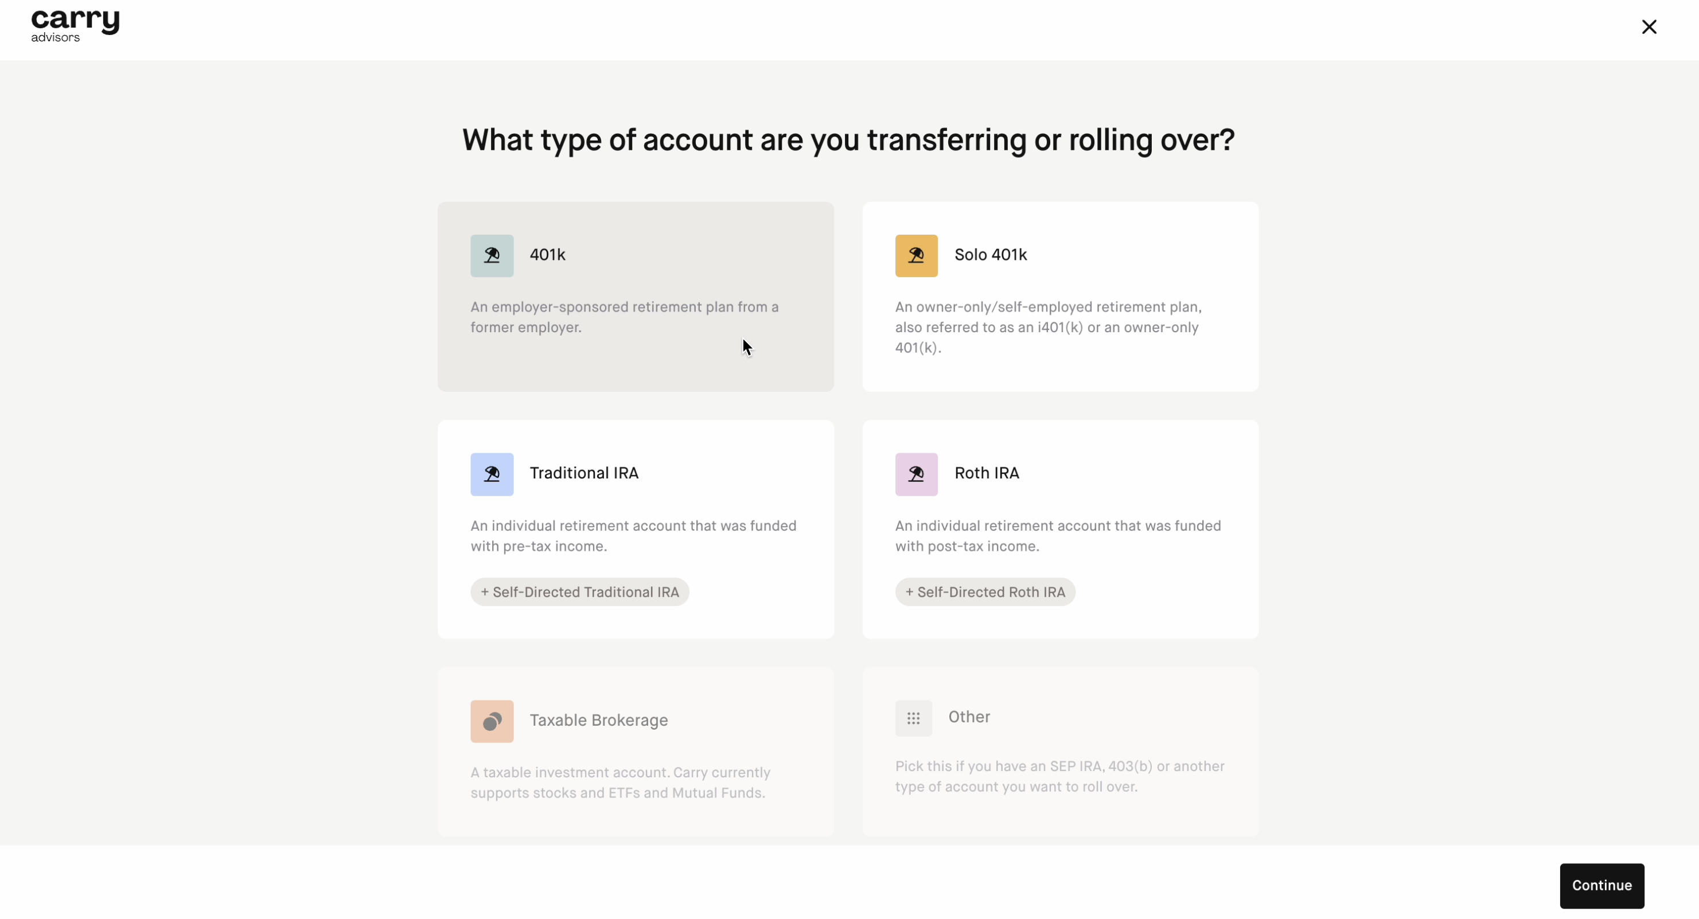Click the Other option grid dots icon
Image resolution: width=1699 pixels, height=919 pixels.
click(914, 718)
